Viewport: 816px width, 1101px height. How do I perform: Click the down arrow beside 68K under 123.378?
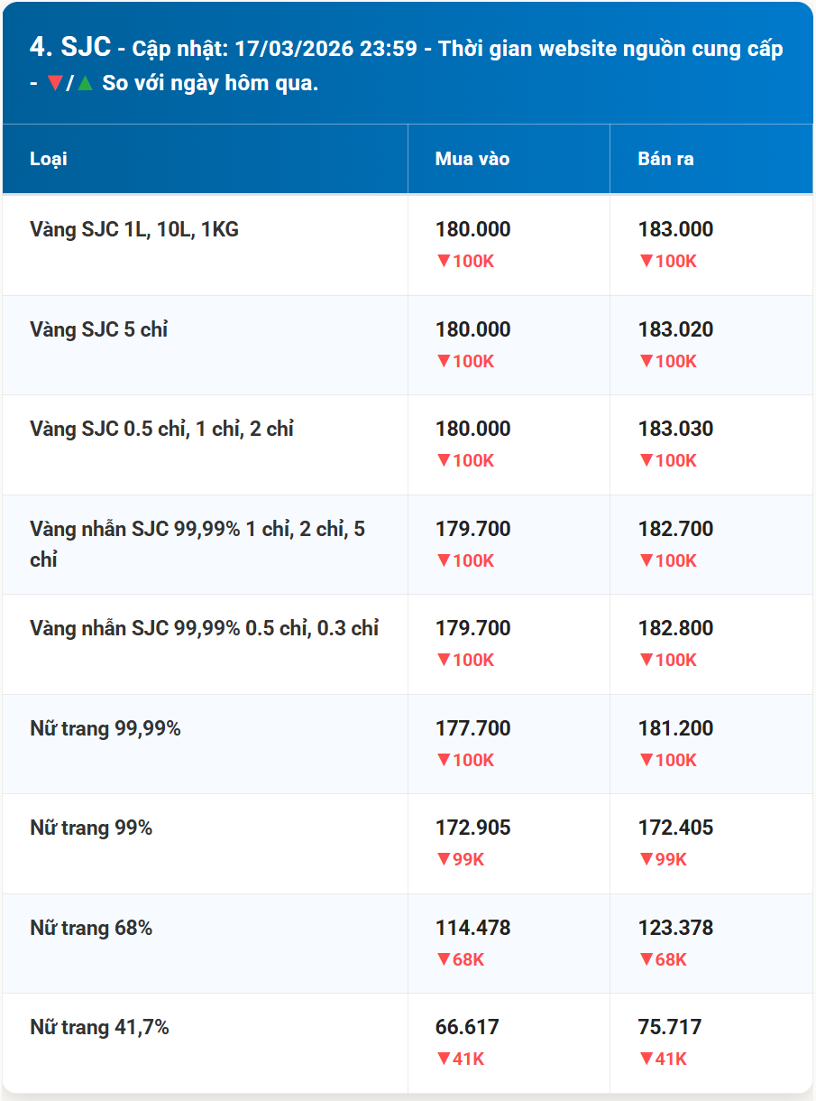(x=646, y=959)
